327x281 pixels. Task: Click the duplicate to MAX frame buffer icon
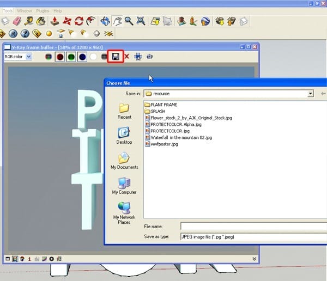149,57
